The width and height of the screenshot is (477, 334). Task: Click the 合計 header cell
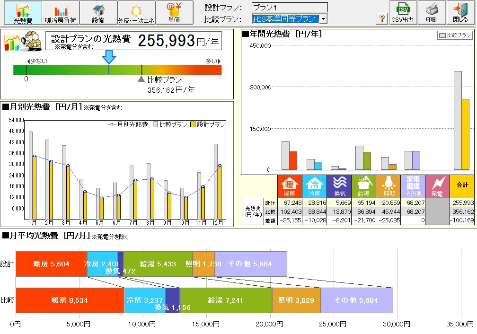pos(462,186)
